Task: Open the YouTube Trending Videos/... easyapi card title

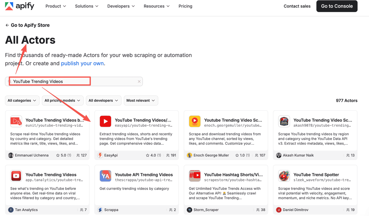Action: (143, 120)
